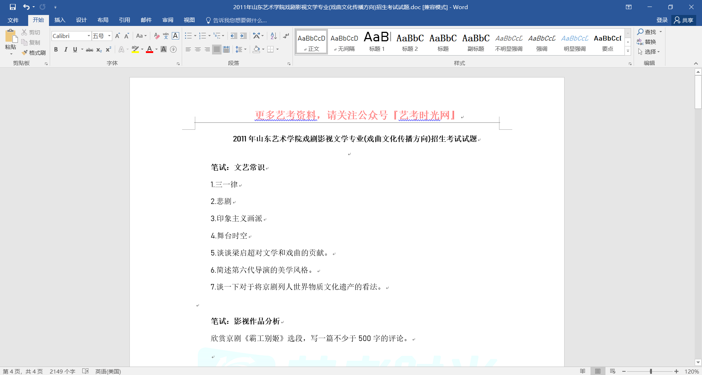Click the Format Painter brush icon

(25, 53)
